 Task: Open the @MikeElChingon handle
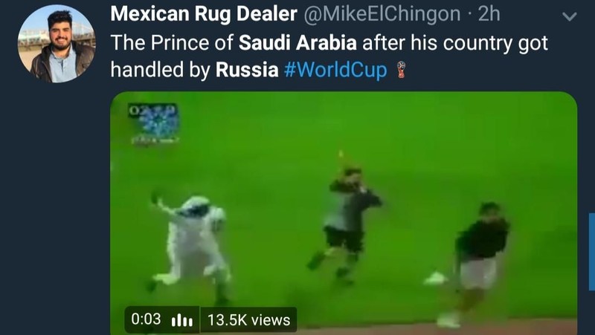(382, 14)
